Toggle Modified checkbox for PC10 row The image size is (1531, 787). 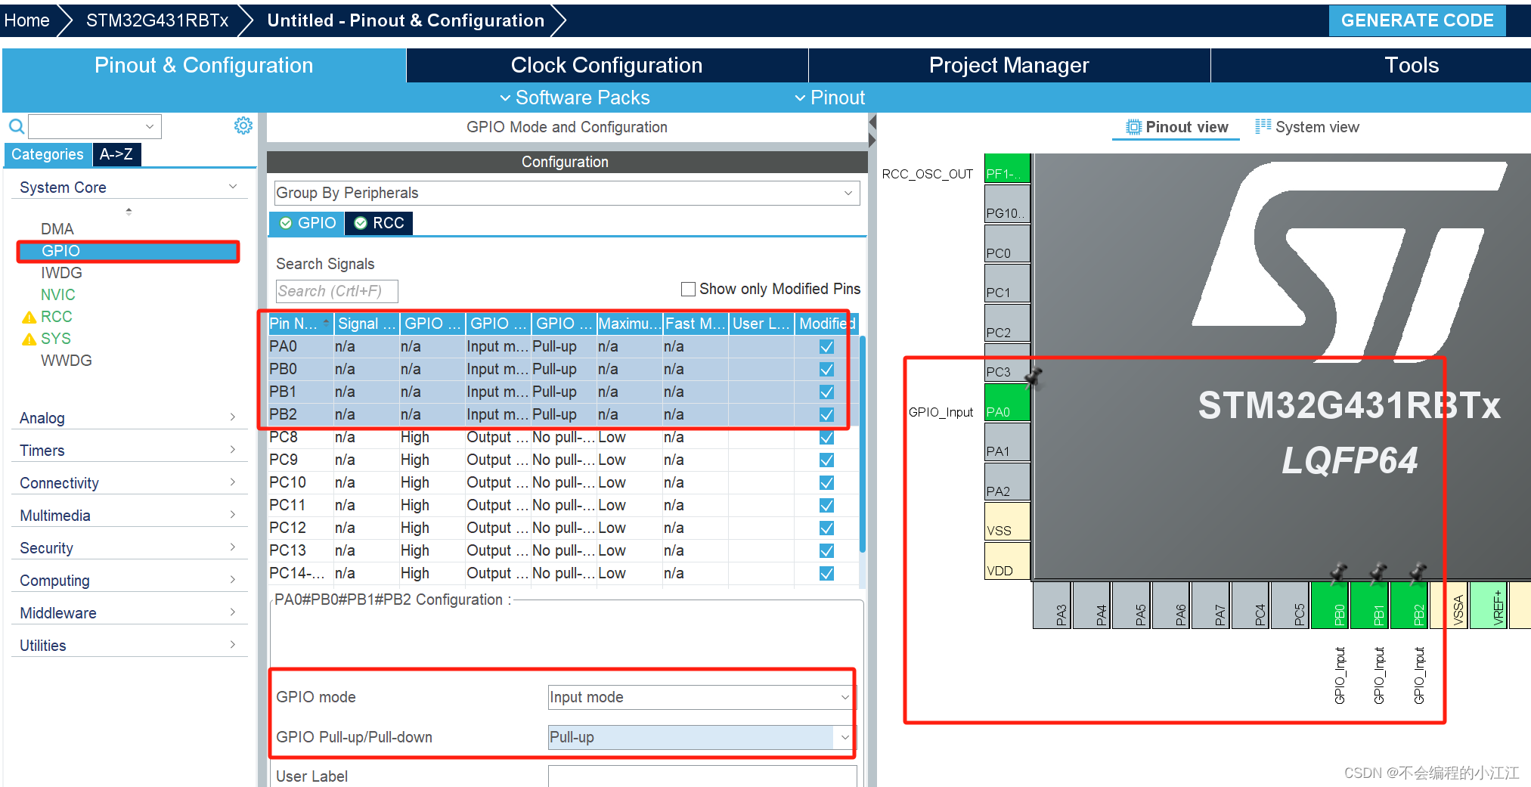click(x=826, y=482)
